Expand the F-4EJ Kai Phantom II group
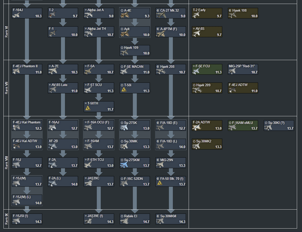Viewport: 302px width, 232px height. (x=27, y=125)
